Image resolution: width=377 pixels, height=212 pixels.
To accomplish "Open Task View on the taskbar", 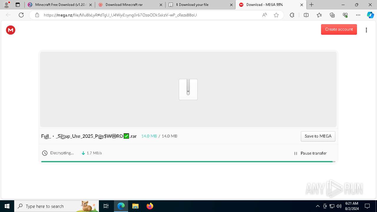I will click(106, 206).
